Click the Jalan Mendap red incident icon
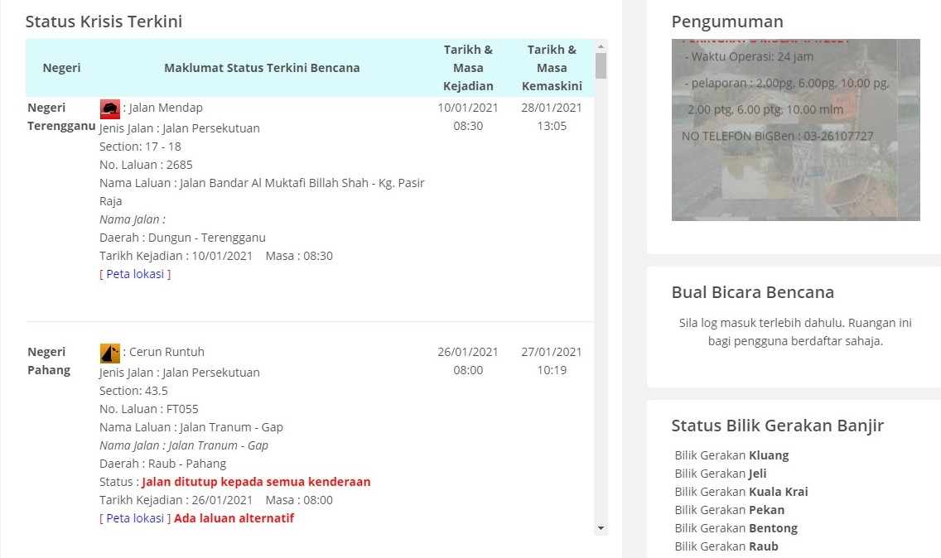Viewport: 941px width, 558px height. (x=109, y=108)
